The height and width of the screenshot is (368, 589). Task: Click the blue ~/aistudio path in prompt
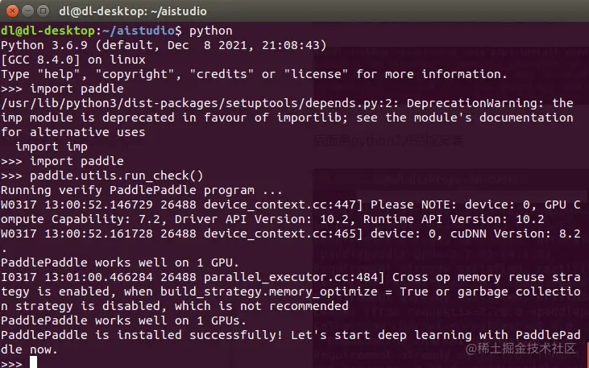pyautogui.click(x=139, y=31)
